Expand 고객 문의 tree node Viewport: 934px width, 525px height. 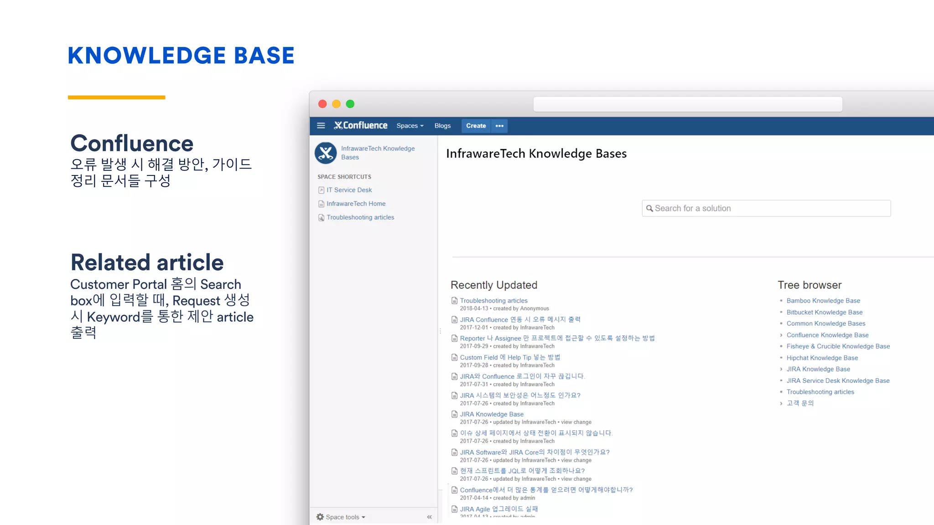[x=781, y=403]
